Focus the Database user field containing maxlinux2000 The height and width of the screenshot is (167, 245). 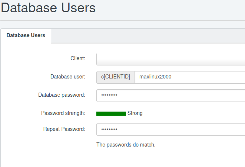[190, 77]
